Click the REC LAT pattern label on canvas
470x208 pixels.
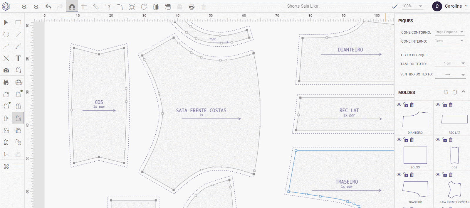pyautogui.click(x=349, y=110)
